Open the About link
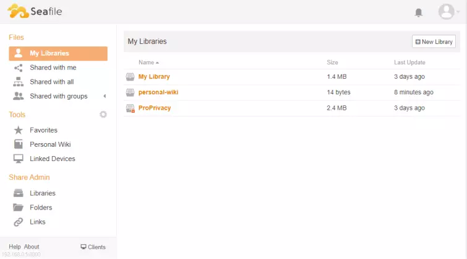The image size is (467, 259). [x=32, y=247]
